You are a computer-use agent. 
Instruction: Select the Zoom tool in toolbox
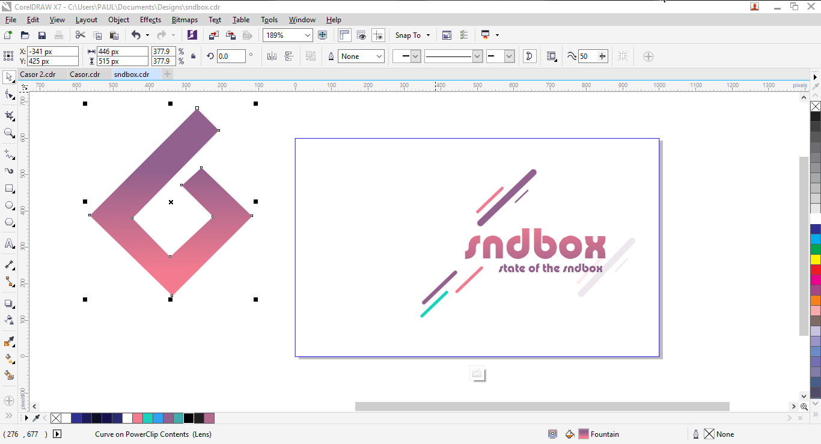[x=9, y=133]
